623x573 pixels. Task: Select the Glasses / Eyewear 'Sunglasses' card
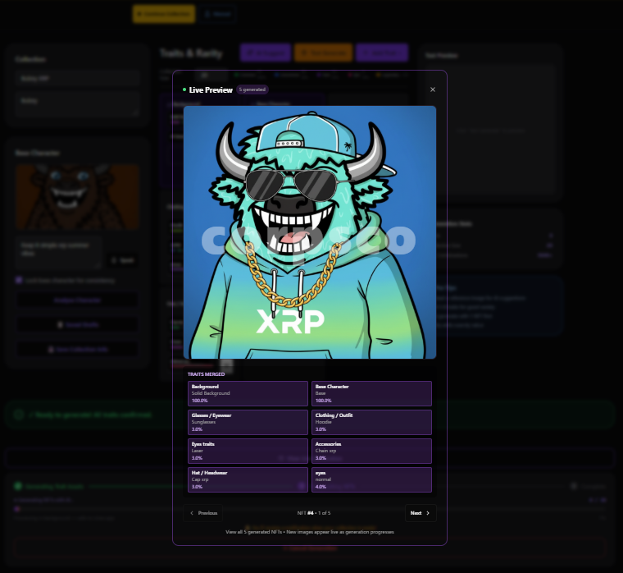[248, 422]
